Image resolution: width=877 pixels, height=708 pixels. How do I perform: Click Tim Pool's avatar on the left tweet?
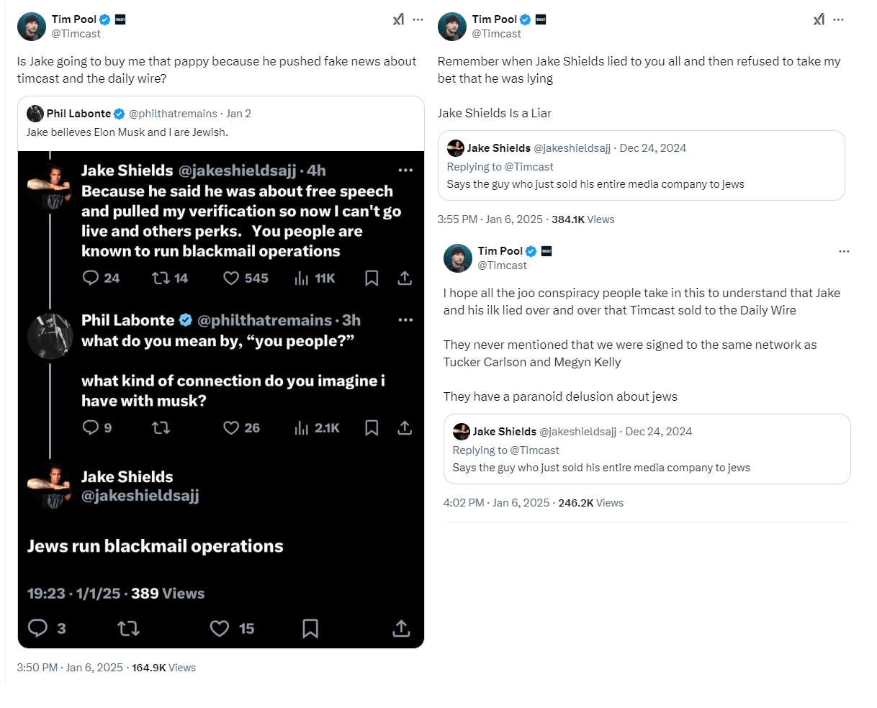click(32, 27)
